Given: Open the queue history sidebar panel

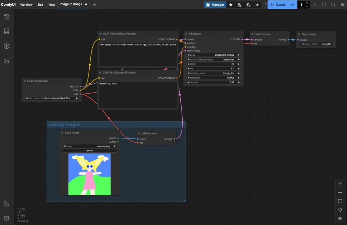Looking at the screenshot, I should (x=6, y=17).
